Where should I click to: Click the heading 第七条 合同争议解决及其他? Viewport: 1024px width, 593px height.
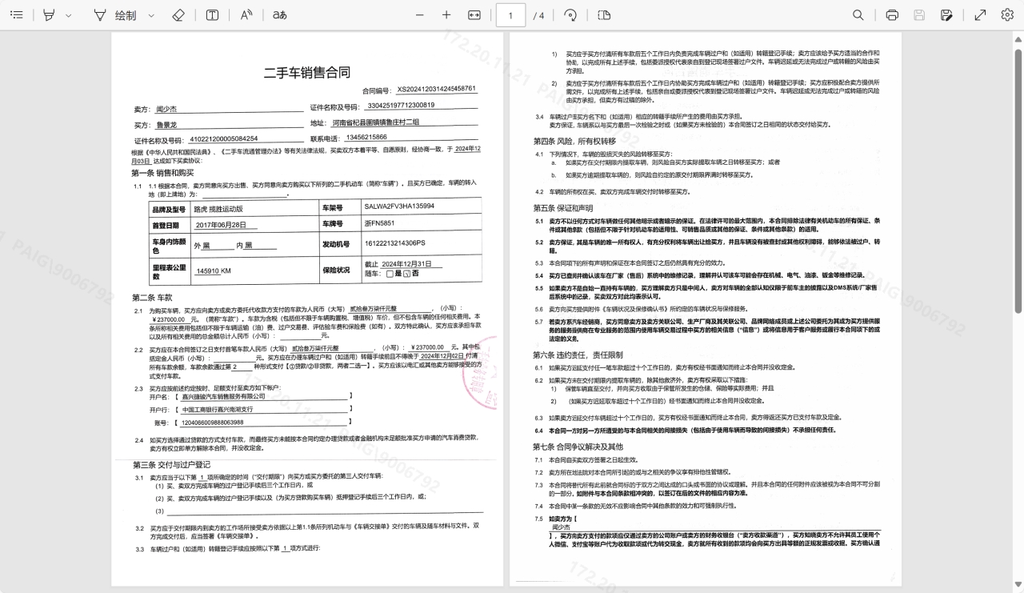point(579,447)
